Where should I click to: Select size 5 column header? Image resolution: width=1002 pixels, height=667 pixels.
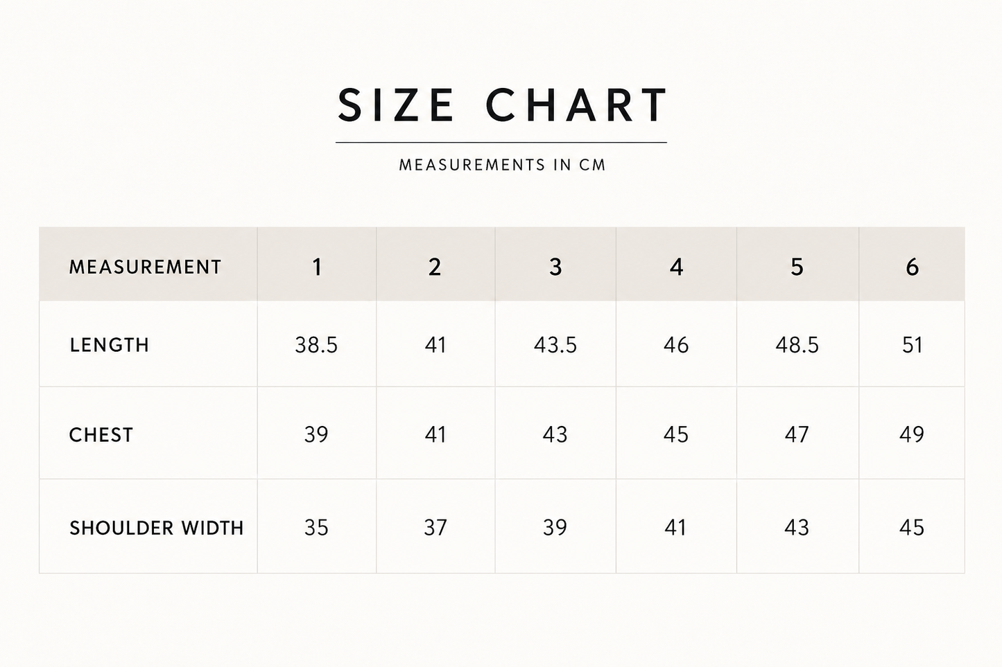[797, 267]
